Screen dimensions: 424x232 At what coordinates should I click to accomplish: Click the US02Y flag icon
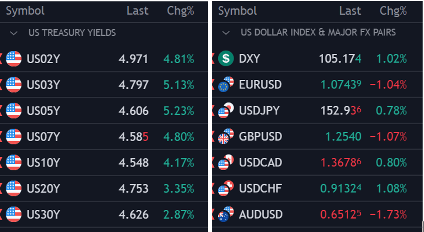(x=13, y=59)
